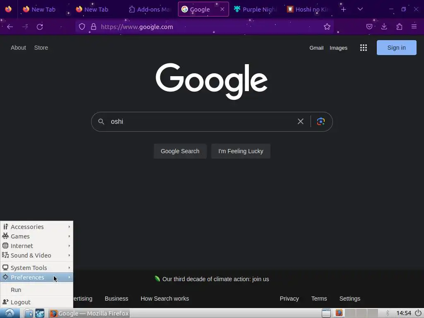Click the Bluetooth tray icon
424x318 pixels.
pos(388,313)
